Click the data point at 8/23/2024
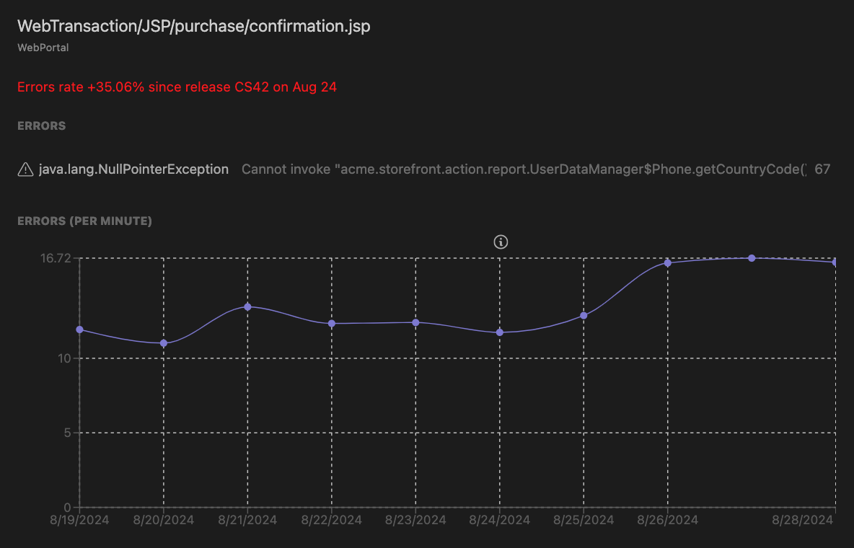Screen dimensions: 854x548 pyautogui.click(x=415, y=322)
